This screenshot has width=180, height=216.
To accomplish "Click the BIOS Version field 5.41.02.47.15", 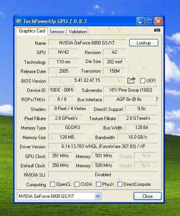I will (87, 80).
